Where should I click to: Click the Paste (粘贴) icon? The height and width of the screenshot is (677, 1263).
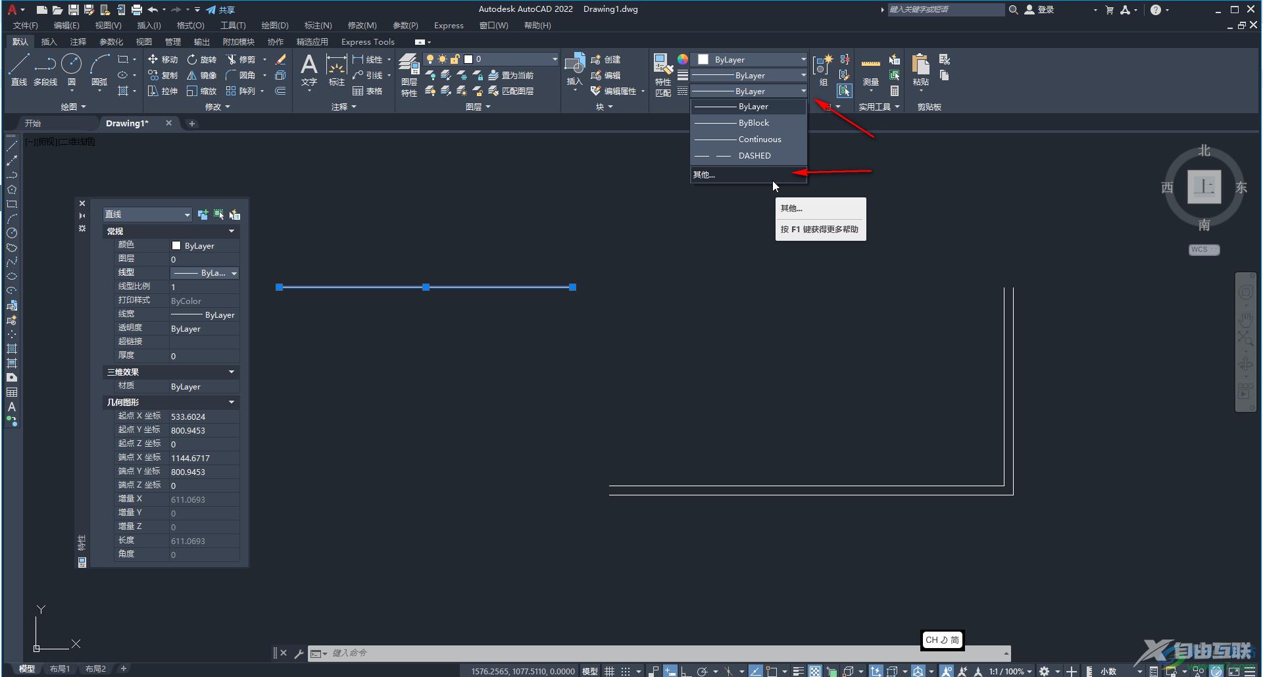pos(920,69)
